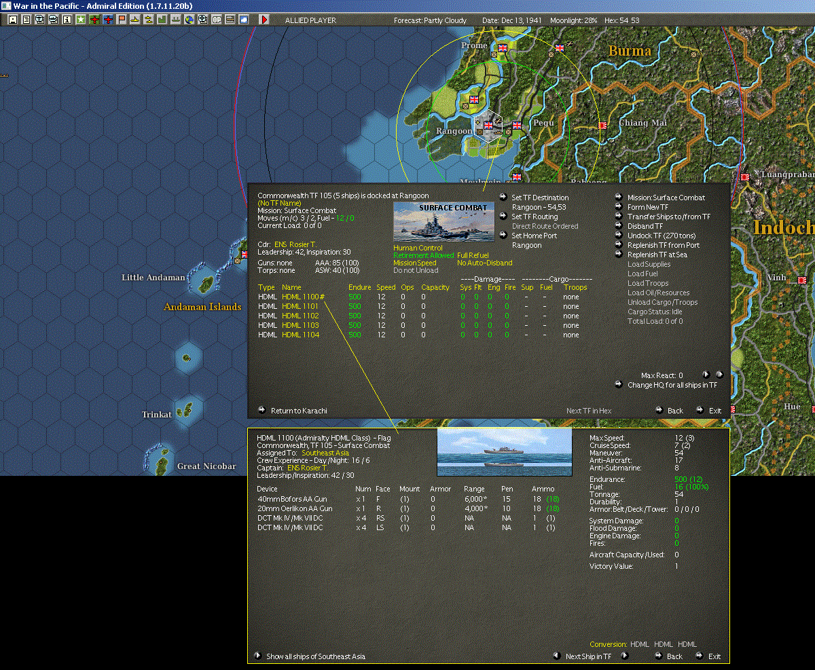The width and height of the screenshot is (815, 670).
Task: Click second Max React arrow
Action: (x=719, y=374)
